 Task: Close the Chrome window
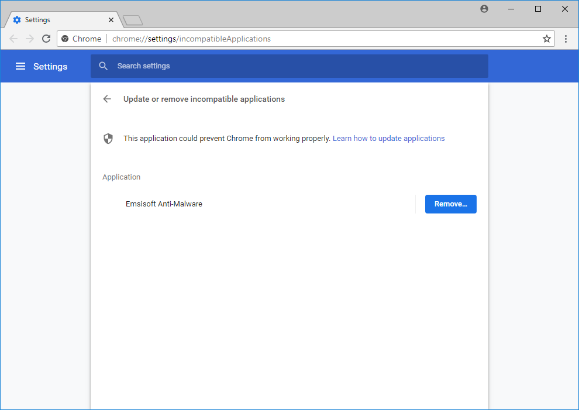click(x=565, y=9)
